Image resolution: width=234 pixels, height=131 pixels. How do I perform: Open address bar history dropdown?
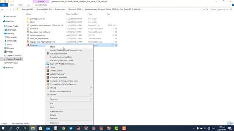pos(204,9)
